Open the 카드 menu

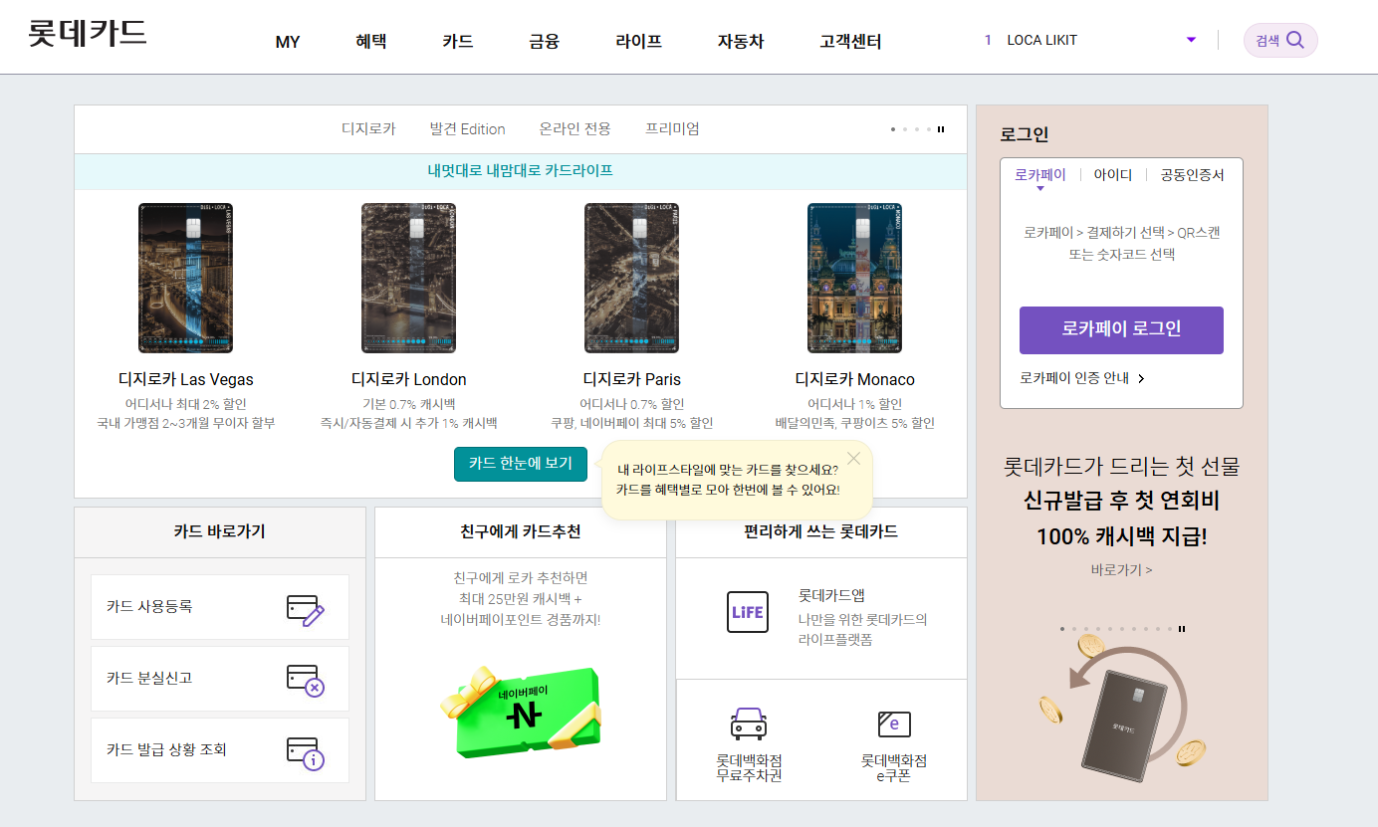(458, 42)
